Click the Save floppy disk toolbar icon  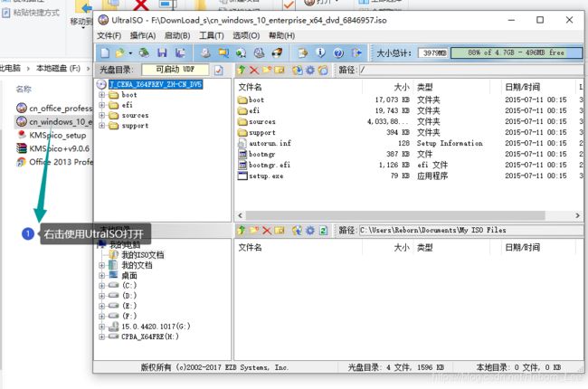pos(162,52)
